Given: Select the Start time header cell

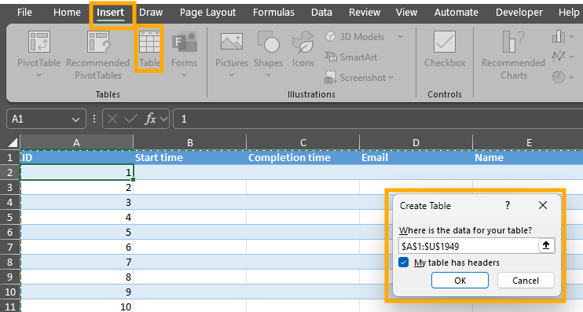Looking at the screenshot, I should (x=190, y=158).
